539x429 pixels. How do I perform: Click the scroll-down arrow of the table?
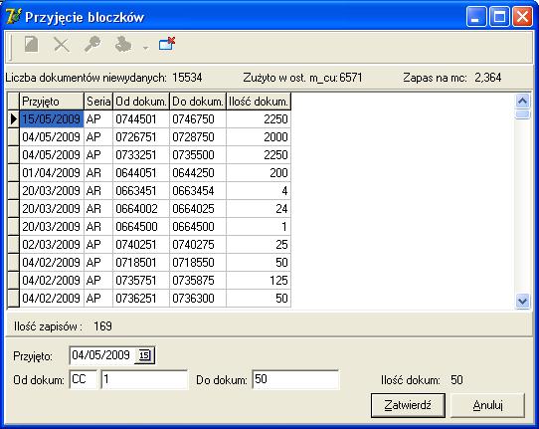coord(522,302)
